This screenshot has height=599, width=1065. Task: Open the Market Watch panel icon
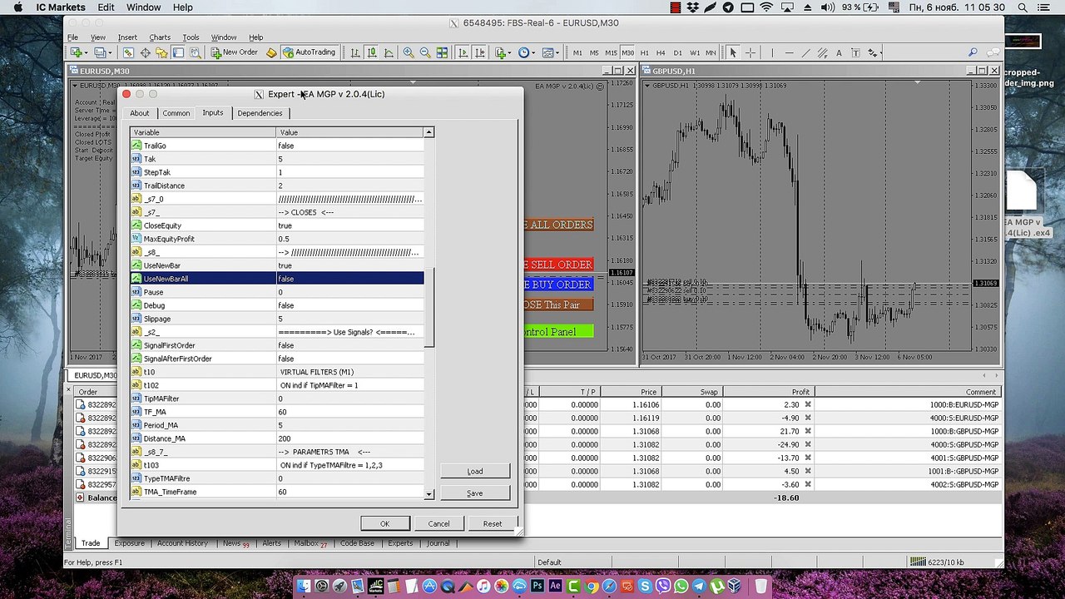coord(129,52)
